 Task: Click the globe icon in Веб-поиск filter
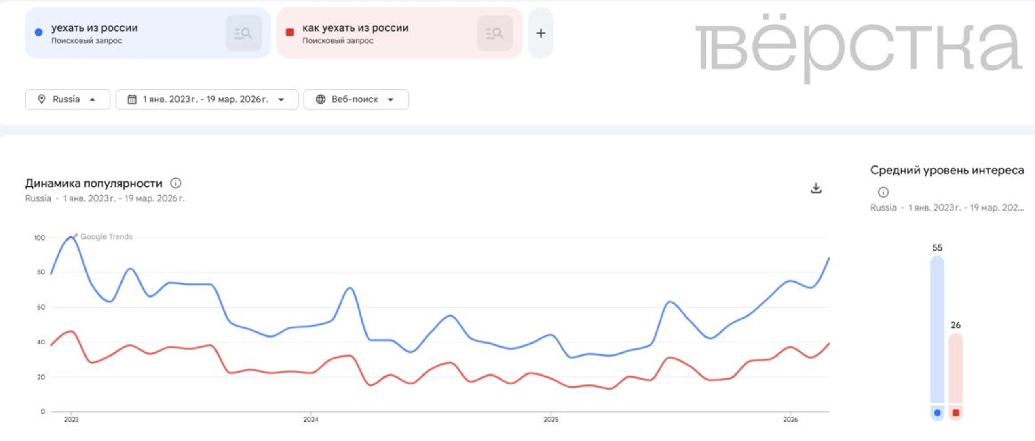tap(320, 99)
